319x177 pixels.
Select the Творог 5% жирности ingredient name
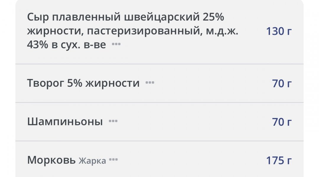(x=83, y=83)
